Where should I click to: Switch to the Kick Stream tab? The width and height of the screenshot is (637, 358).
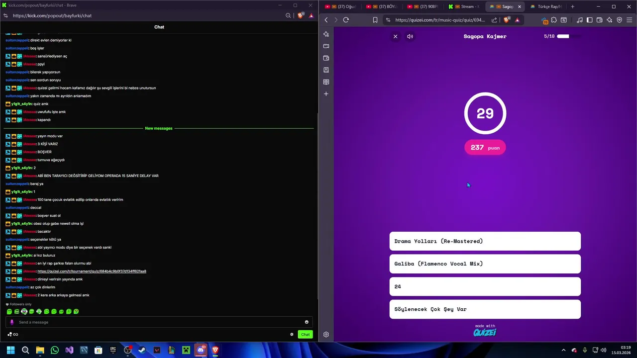465,6
